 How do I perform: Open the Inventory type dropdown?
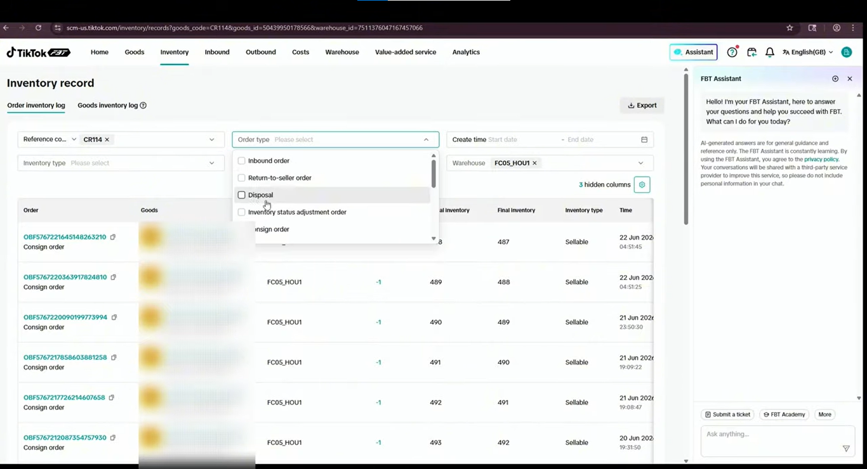pos(121,163)
